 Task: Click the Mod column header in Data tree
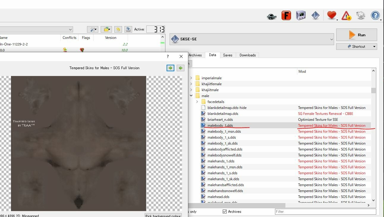pos(334,72)
